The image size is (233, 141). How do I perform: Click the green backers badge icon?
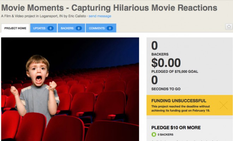154,134
